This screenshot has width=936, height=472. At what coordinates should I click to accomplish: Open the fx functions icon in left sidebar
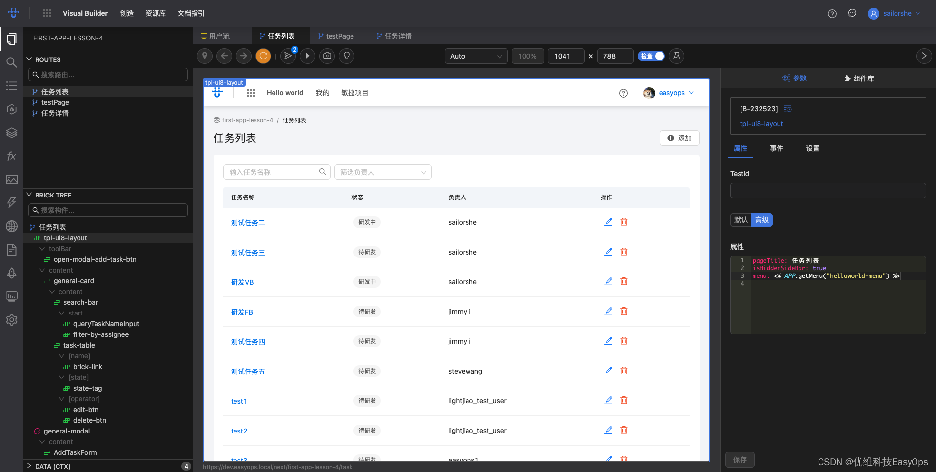(x=12, y=156)
